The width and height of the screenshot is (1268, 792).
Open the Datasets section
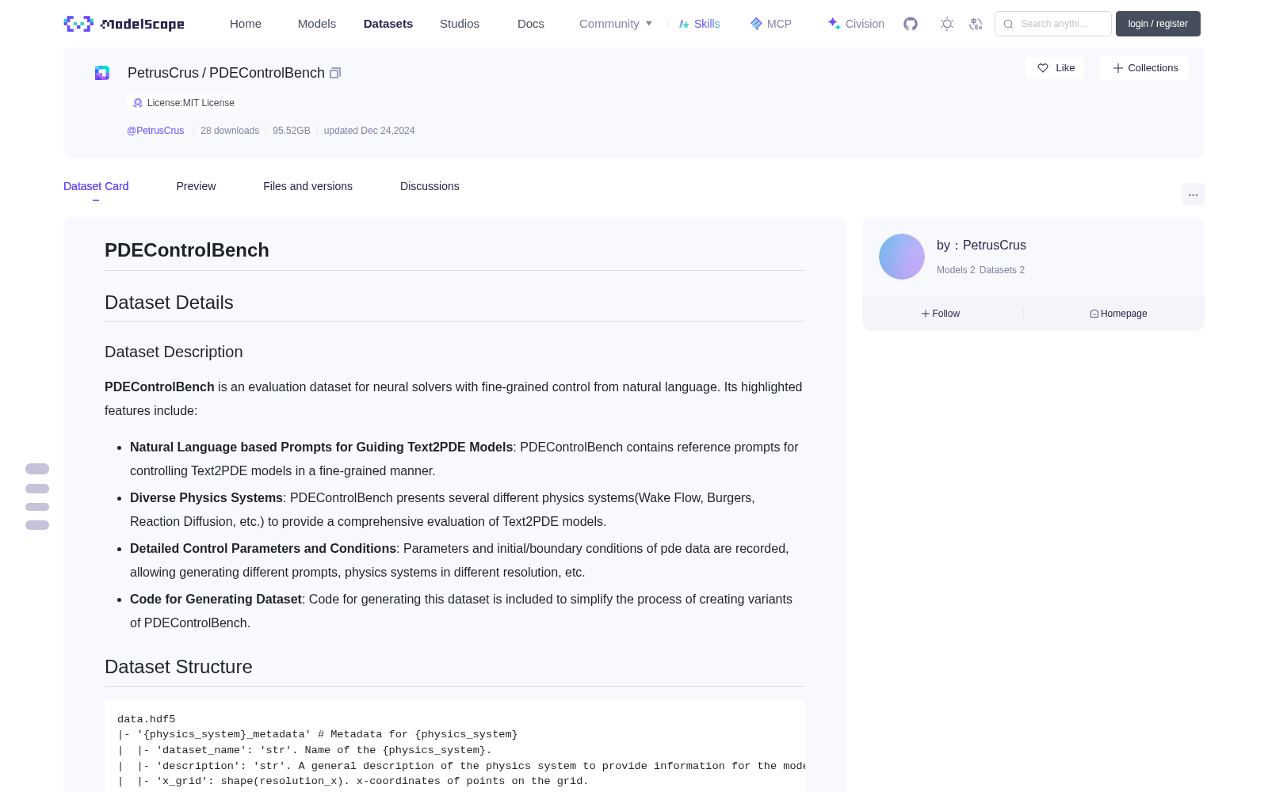coord(388,24)
